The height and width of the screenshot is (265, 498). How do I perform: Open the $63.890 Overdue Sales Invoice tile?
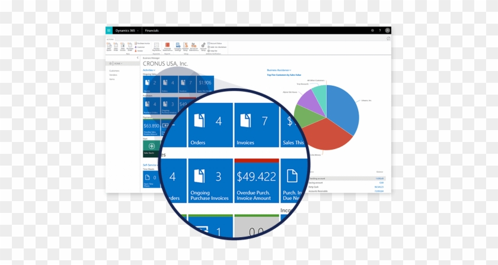[x=152, y=128]
